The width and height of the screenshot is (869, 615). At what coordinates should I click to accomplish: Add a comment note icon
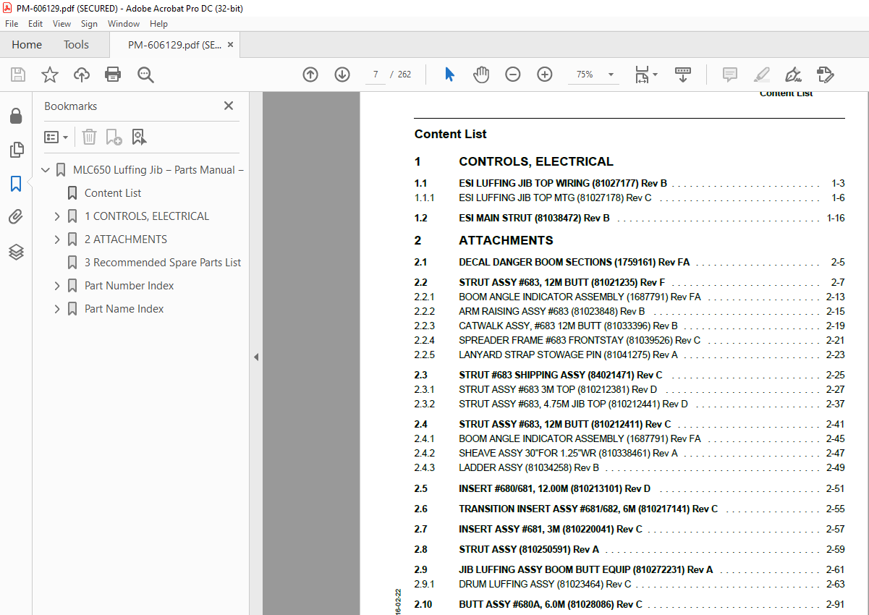pyautogui.click(x=730, y=75)
